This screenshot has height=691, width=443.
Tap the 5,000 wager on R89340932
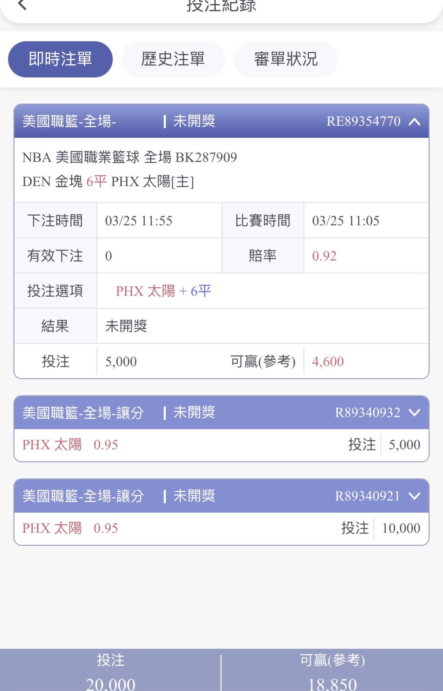point(404,445)
